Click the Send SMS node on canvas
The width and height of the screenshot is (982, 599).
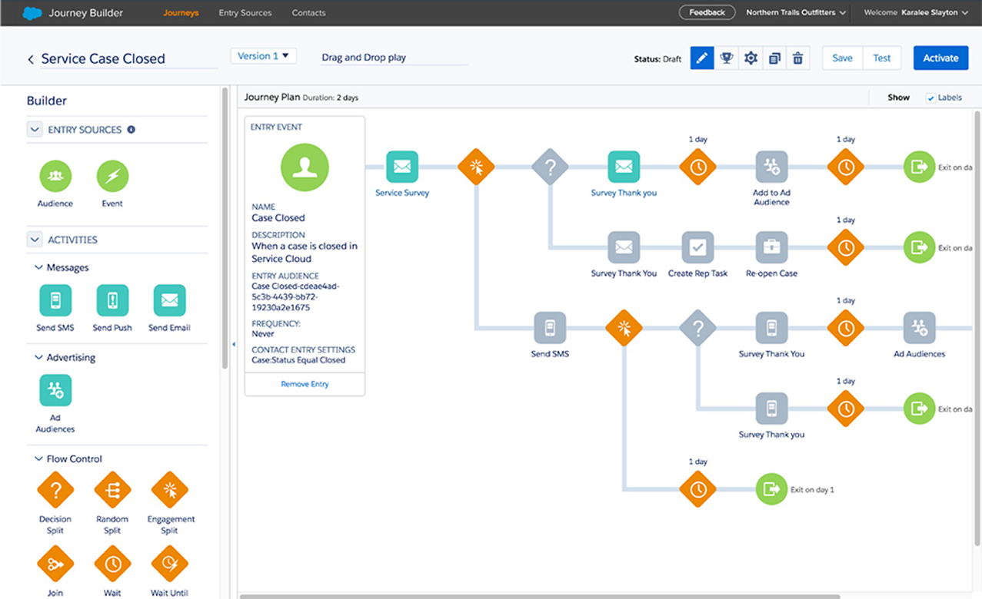coord(550,328)
